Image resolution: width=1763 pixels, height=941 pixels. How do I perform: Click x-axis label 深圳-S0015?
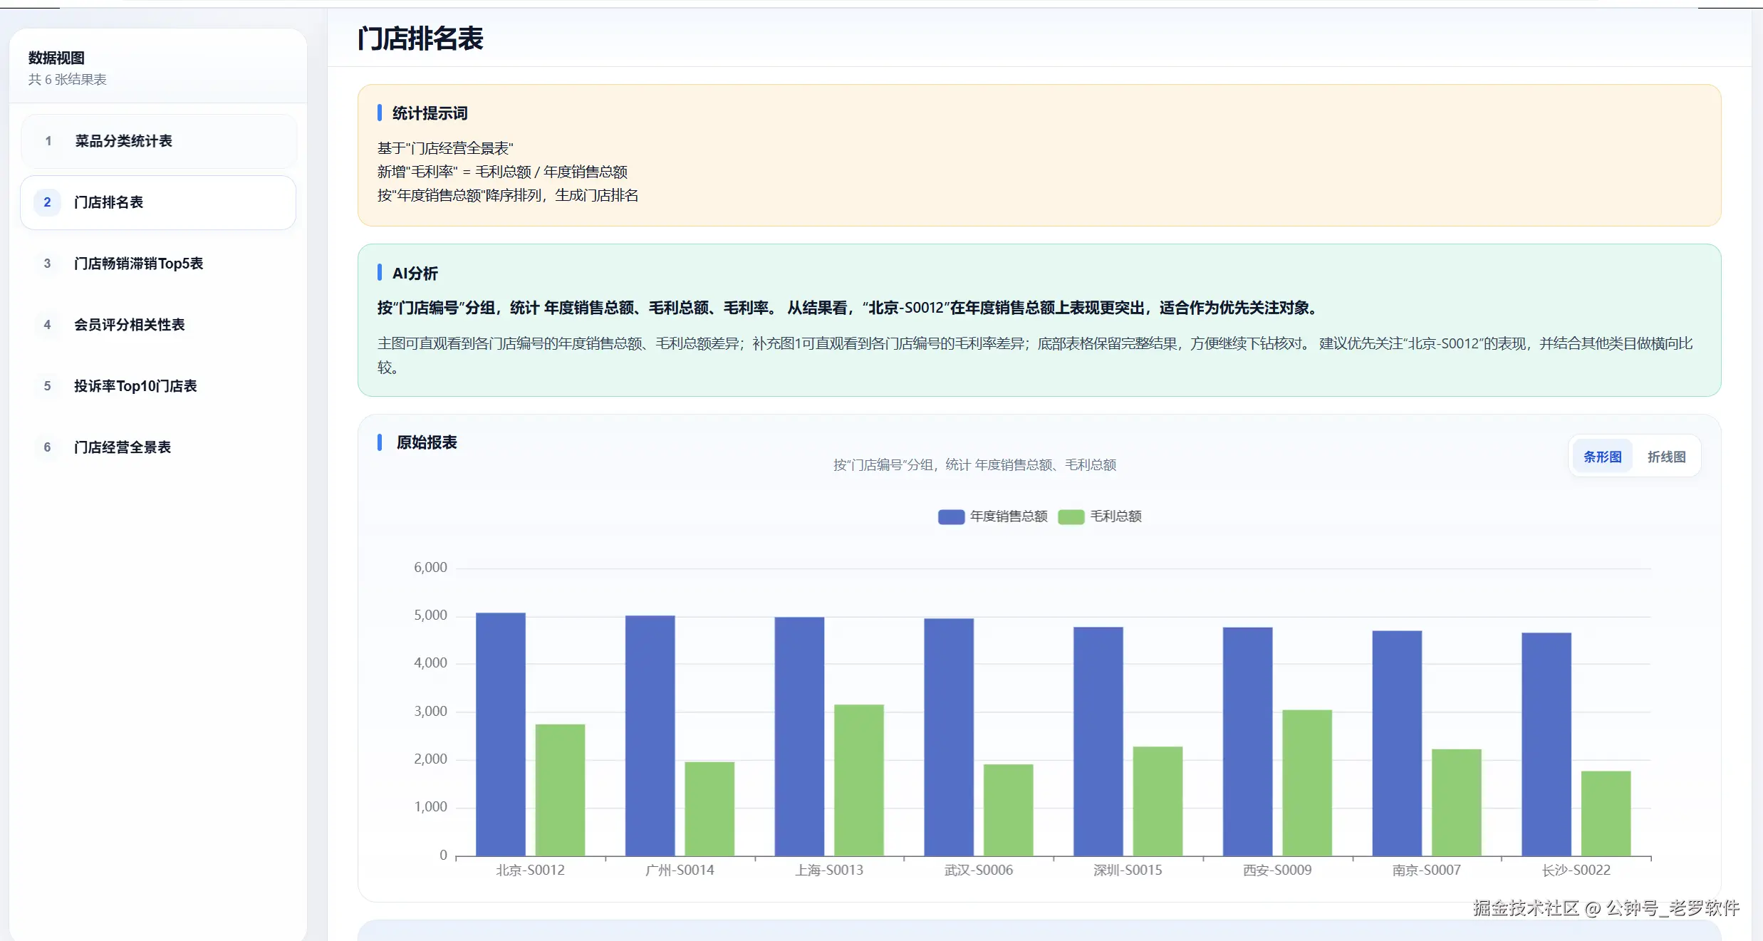(1128, 870)
